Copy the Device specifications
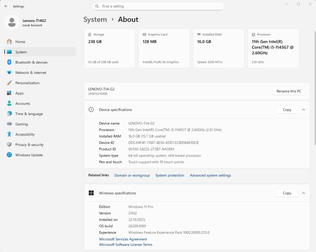The width and height of the screenshot is (316, 252). [287, 110]
